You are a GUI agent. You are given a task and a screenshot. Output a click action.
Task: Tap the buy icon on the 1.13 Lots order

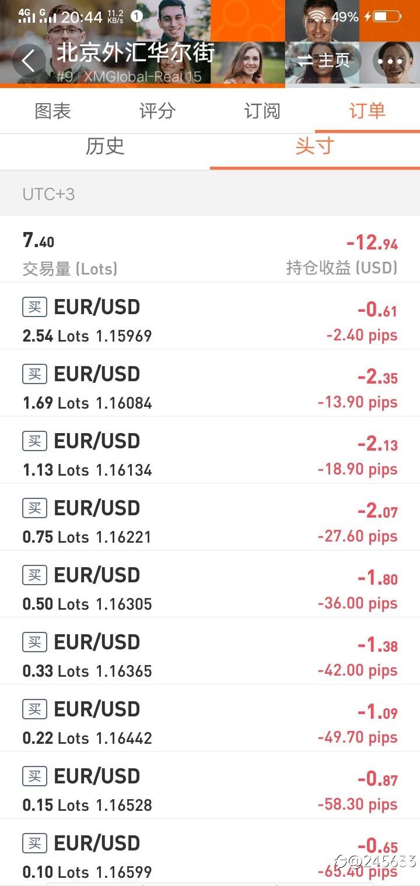34,441
